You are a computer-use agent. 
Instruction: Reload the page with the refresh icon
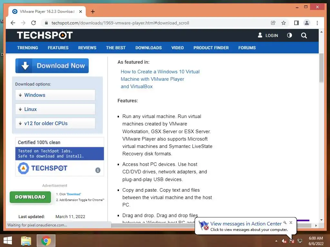click(34, 23)
